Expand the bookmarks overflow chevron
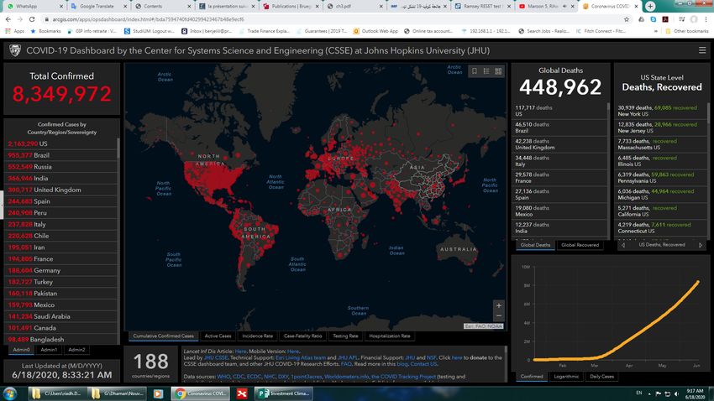This screenshot has height=401, width=714. (x=656, y=31)
